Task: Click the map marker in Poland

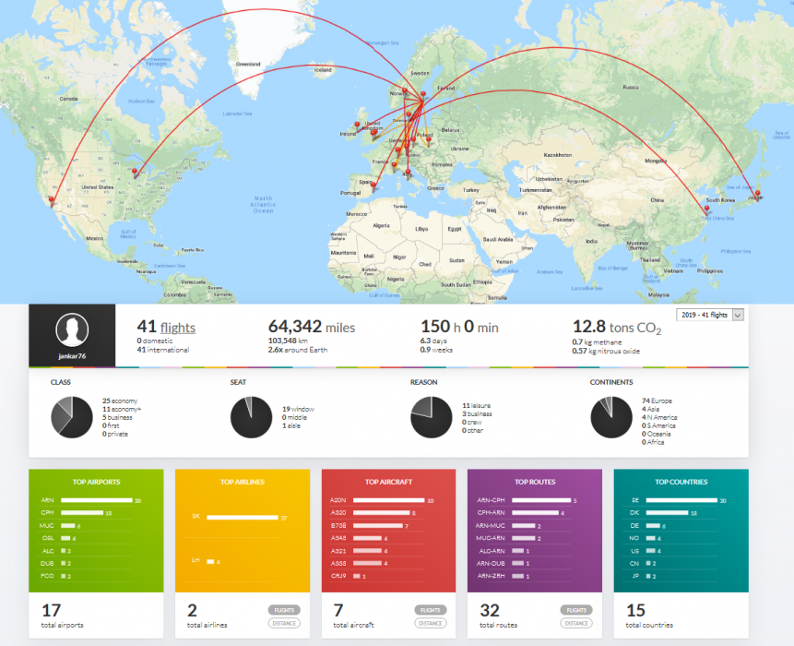Action: click(429, 138)
